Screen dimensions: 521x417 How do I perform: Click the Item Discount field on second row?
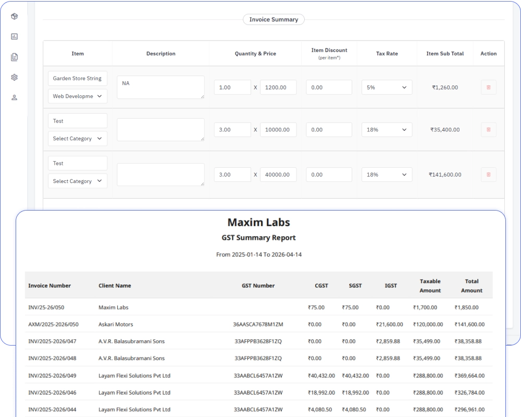[329, 129]
